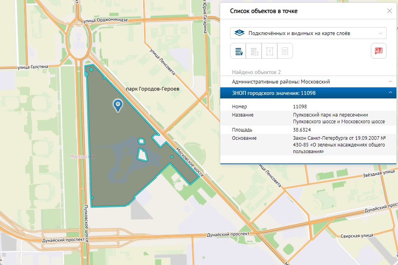Click the Найдено объектов 2 text

[x=256, y=72]
